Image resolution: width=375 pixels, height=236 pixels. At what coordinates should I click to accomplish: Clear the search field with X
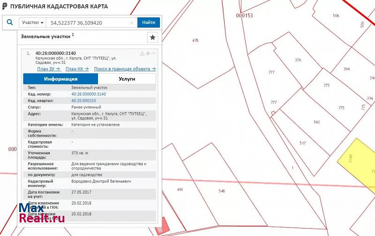[x=132, y=23]
